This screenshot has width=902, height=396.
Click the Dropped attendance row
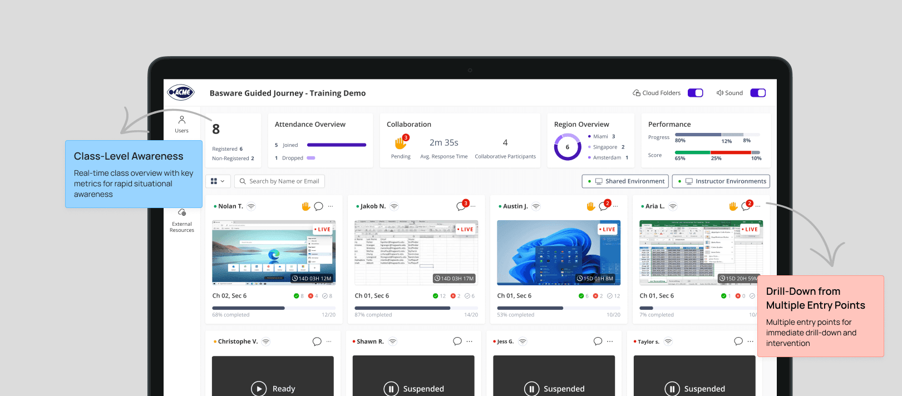click(295, 158)
